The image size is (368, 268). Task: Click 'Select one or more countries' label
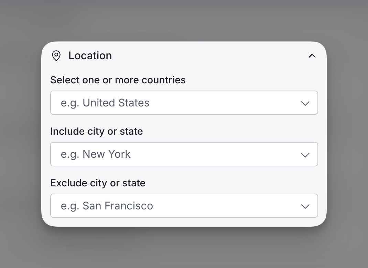[118, 80]
